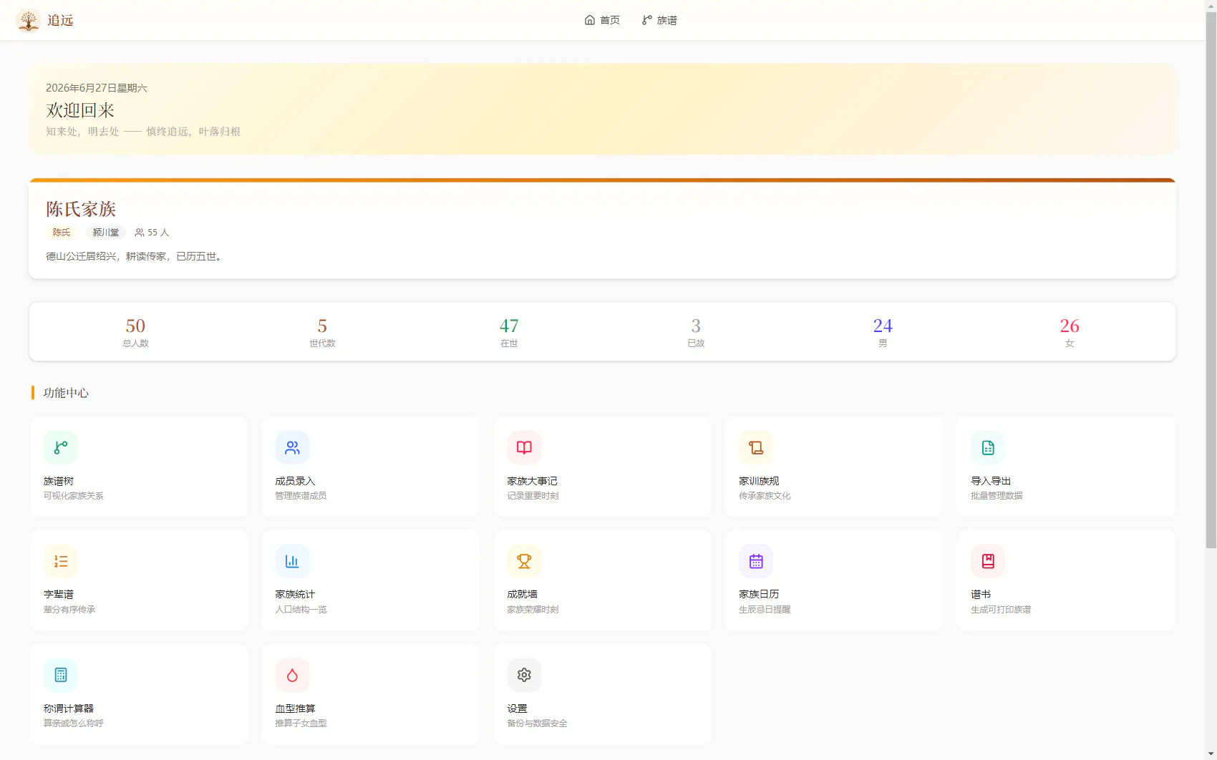Open the 谱书 card title
This screenshot has height=760, width=1217.
point(981,594)
